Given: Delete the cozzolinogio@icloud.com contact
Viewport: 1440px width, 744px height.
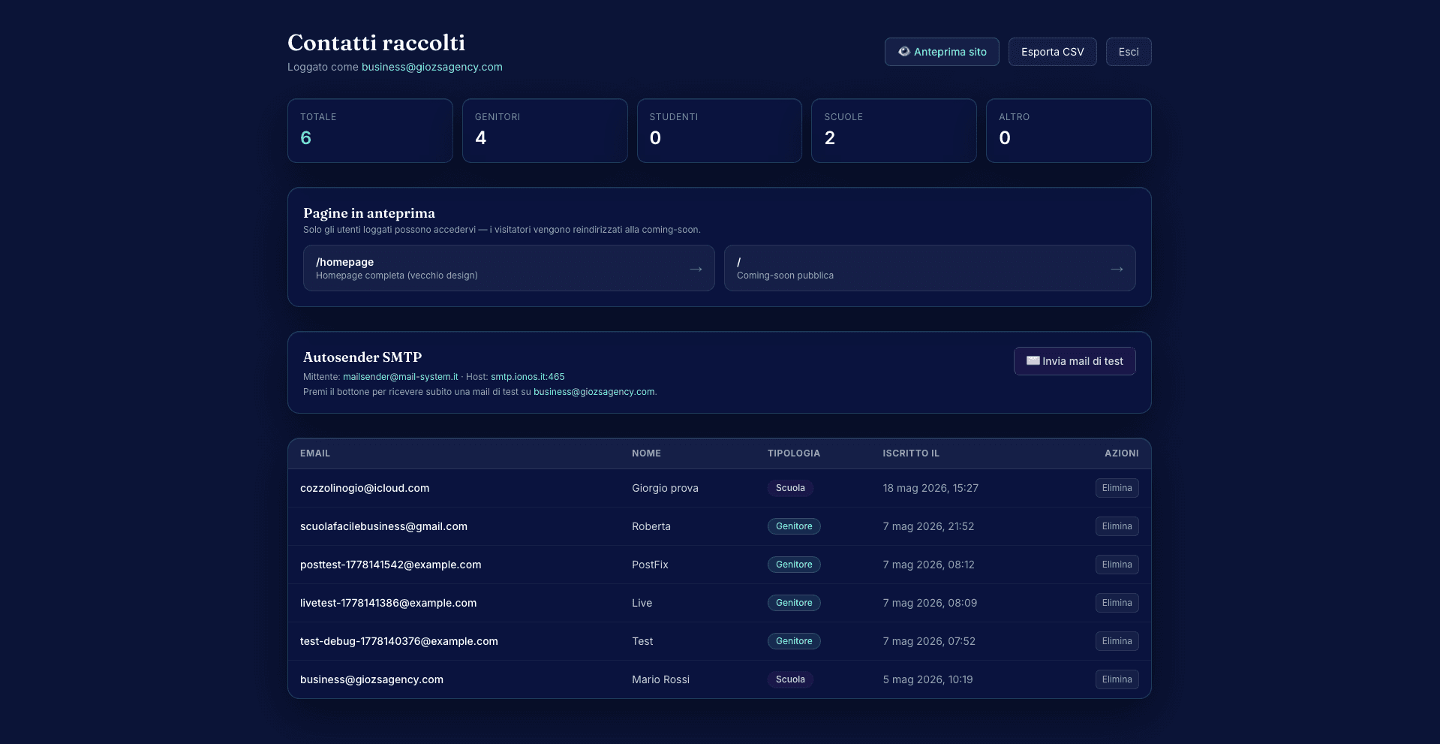Looking at the screenshot, I should click(x=1117, y=488).
